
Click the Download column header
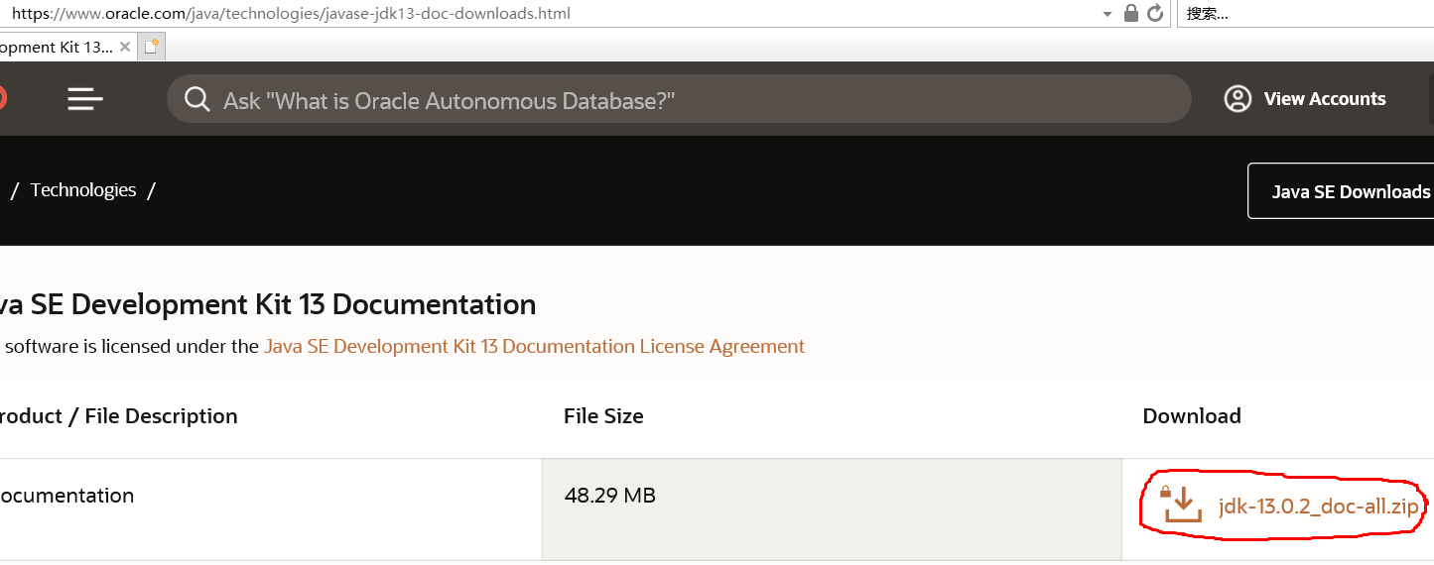[1192, 416]
